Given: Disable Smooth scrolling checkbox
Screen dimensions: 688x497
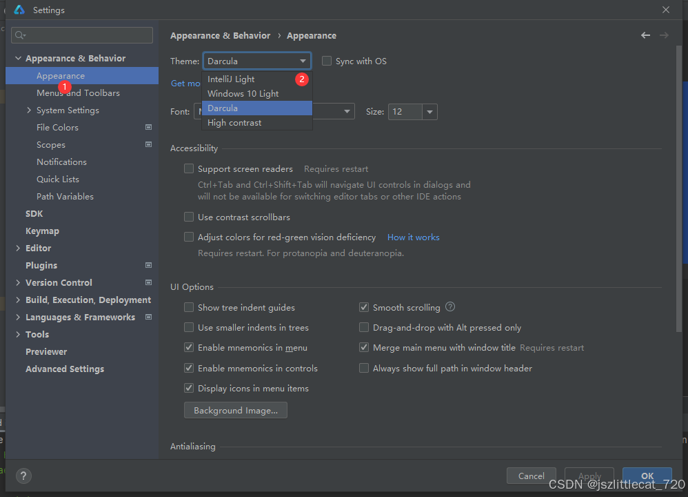Looking at the screenshot, I should coord(364,307).
